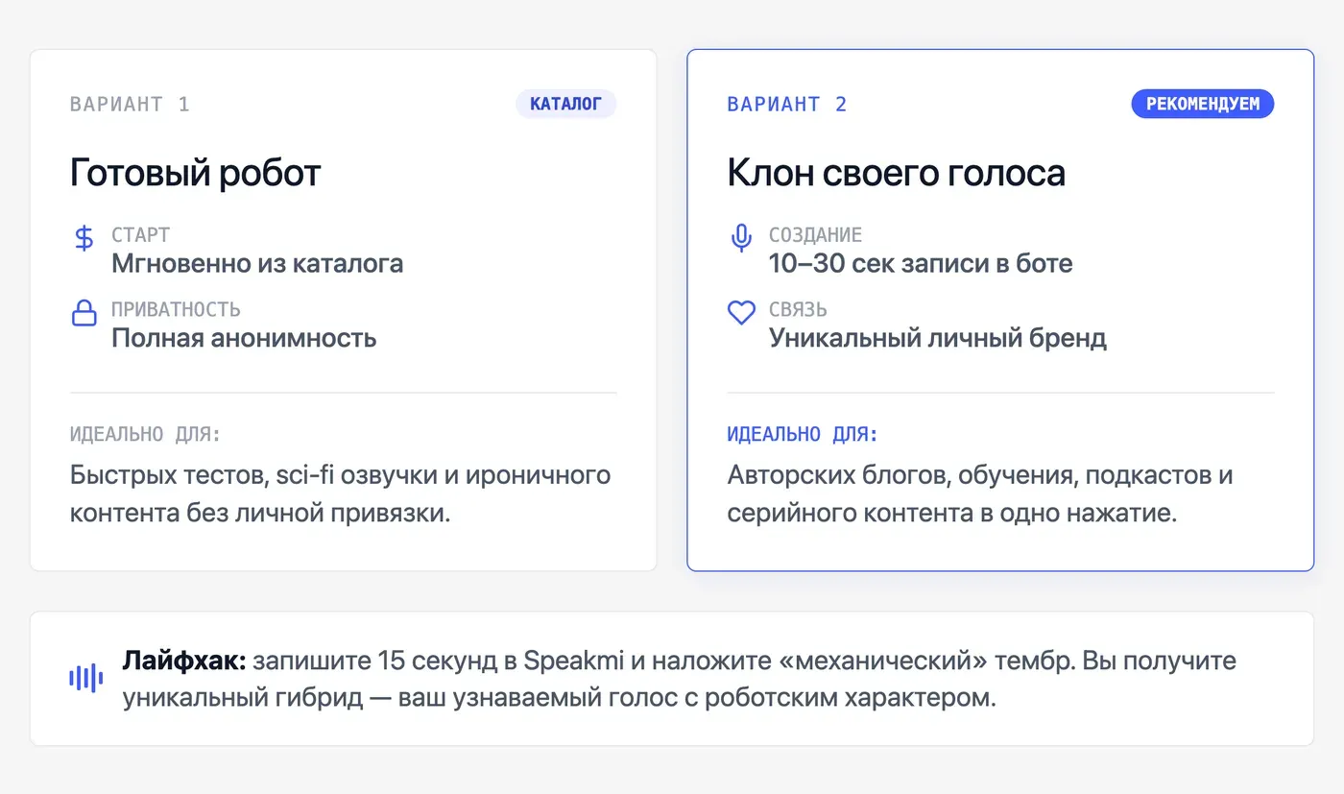This screenshot has height=794, width=1344.
Task: Click the tip sentence mentioning Speakmi
Action: pyautogui.click(x=680, y=679)
